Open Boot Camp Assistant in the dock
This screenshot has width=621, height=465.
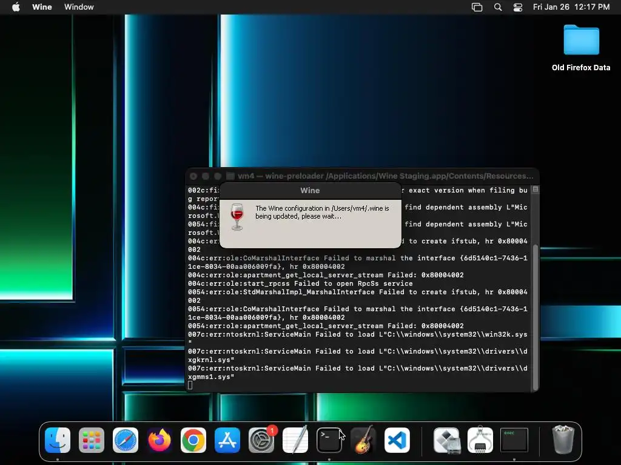click(x=446, y=440)
